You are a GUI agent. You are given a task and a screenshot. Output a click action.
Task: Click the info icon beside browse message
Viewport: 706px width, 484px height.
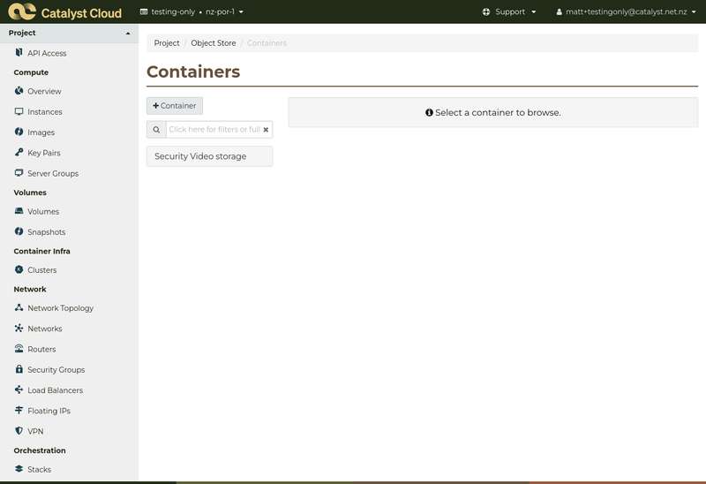tap(429, 112)
